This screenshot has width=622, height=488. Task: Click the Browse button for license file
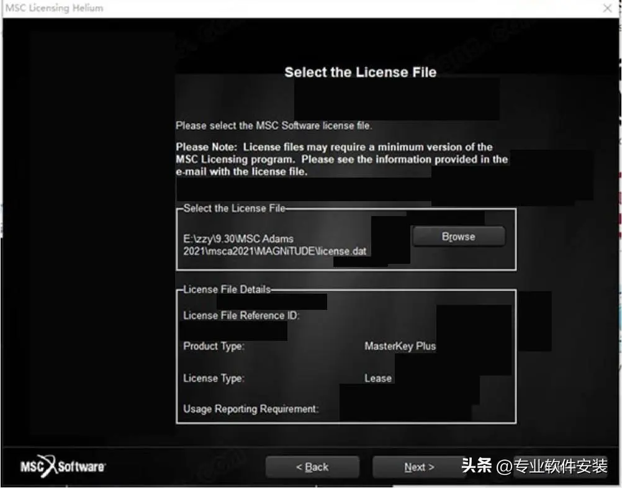click(x=459, y=237)
